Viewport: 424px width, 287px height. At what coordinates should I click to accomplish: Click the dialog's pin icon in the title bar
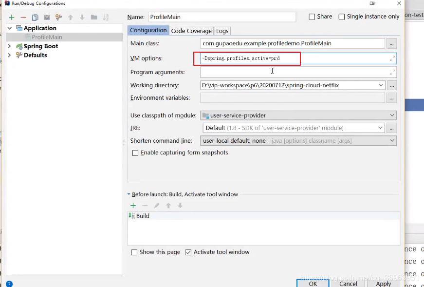(372, 3)
